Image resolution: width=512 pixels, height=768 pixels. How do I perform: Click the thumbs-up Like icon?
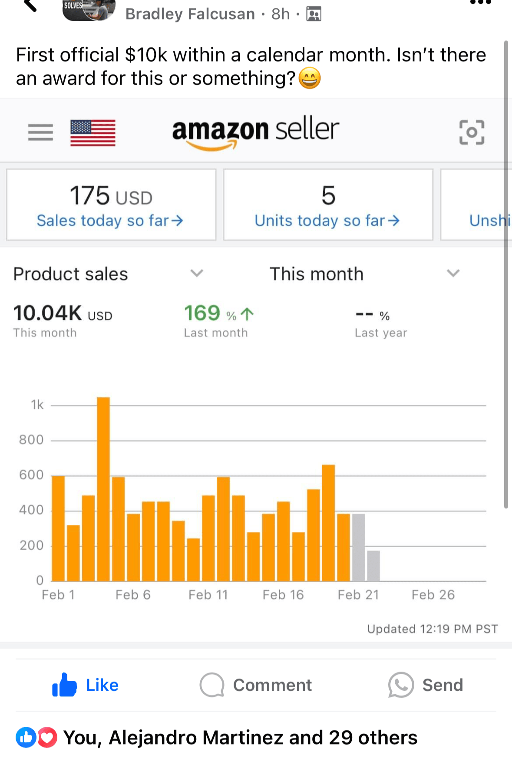64,685
